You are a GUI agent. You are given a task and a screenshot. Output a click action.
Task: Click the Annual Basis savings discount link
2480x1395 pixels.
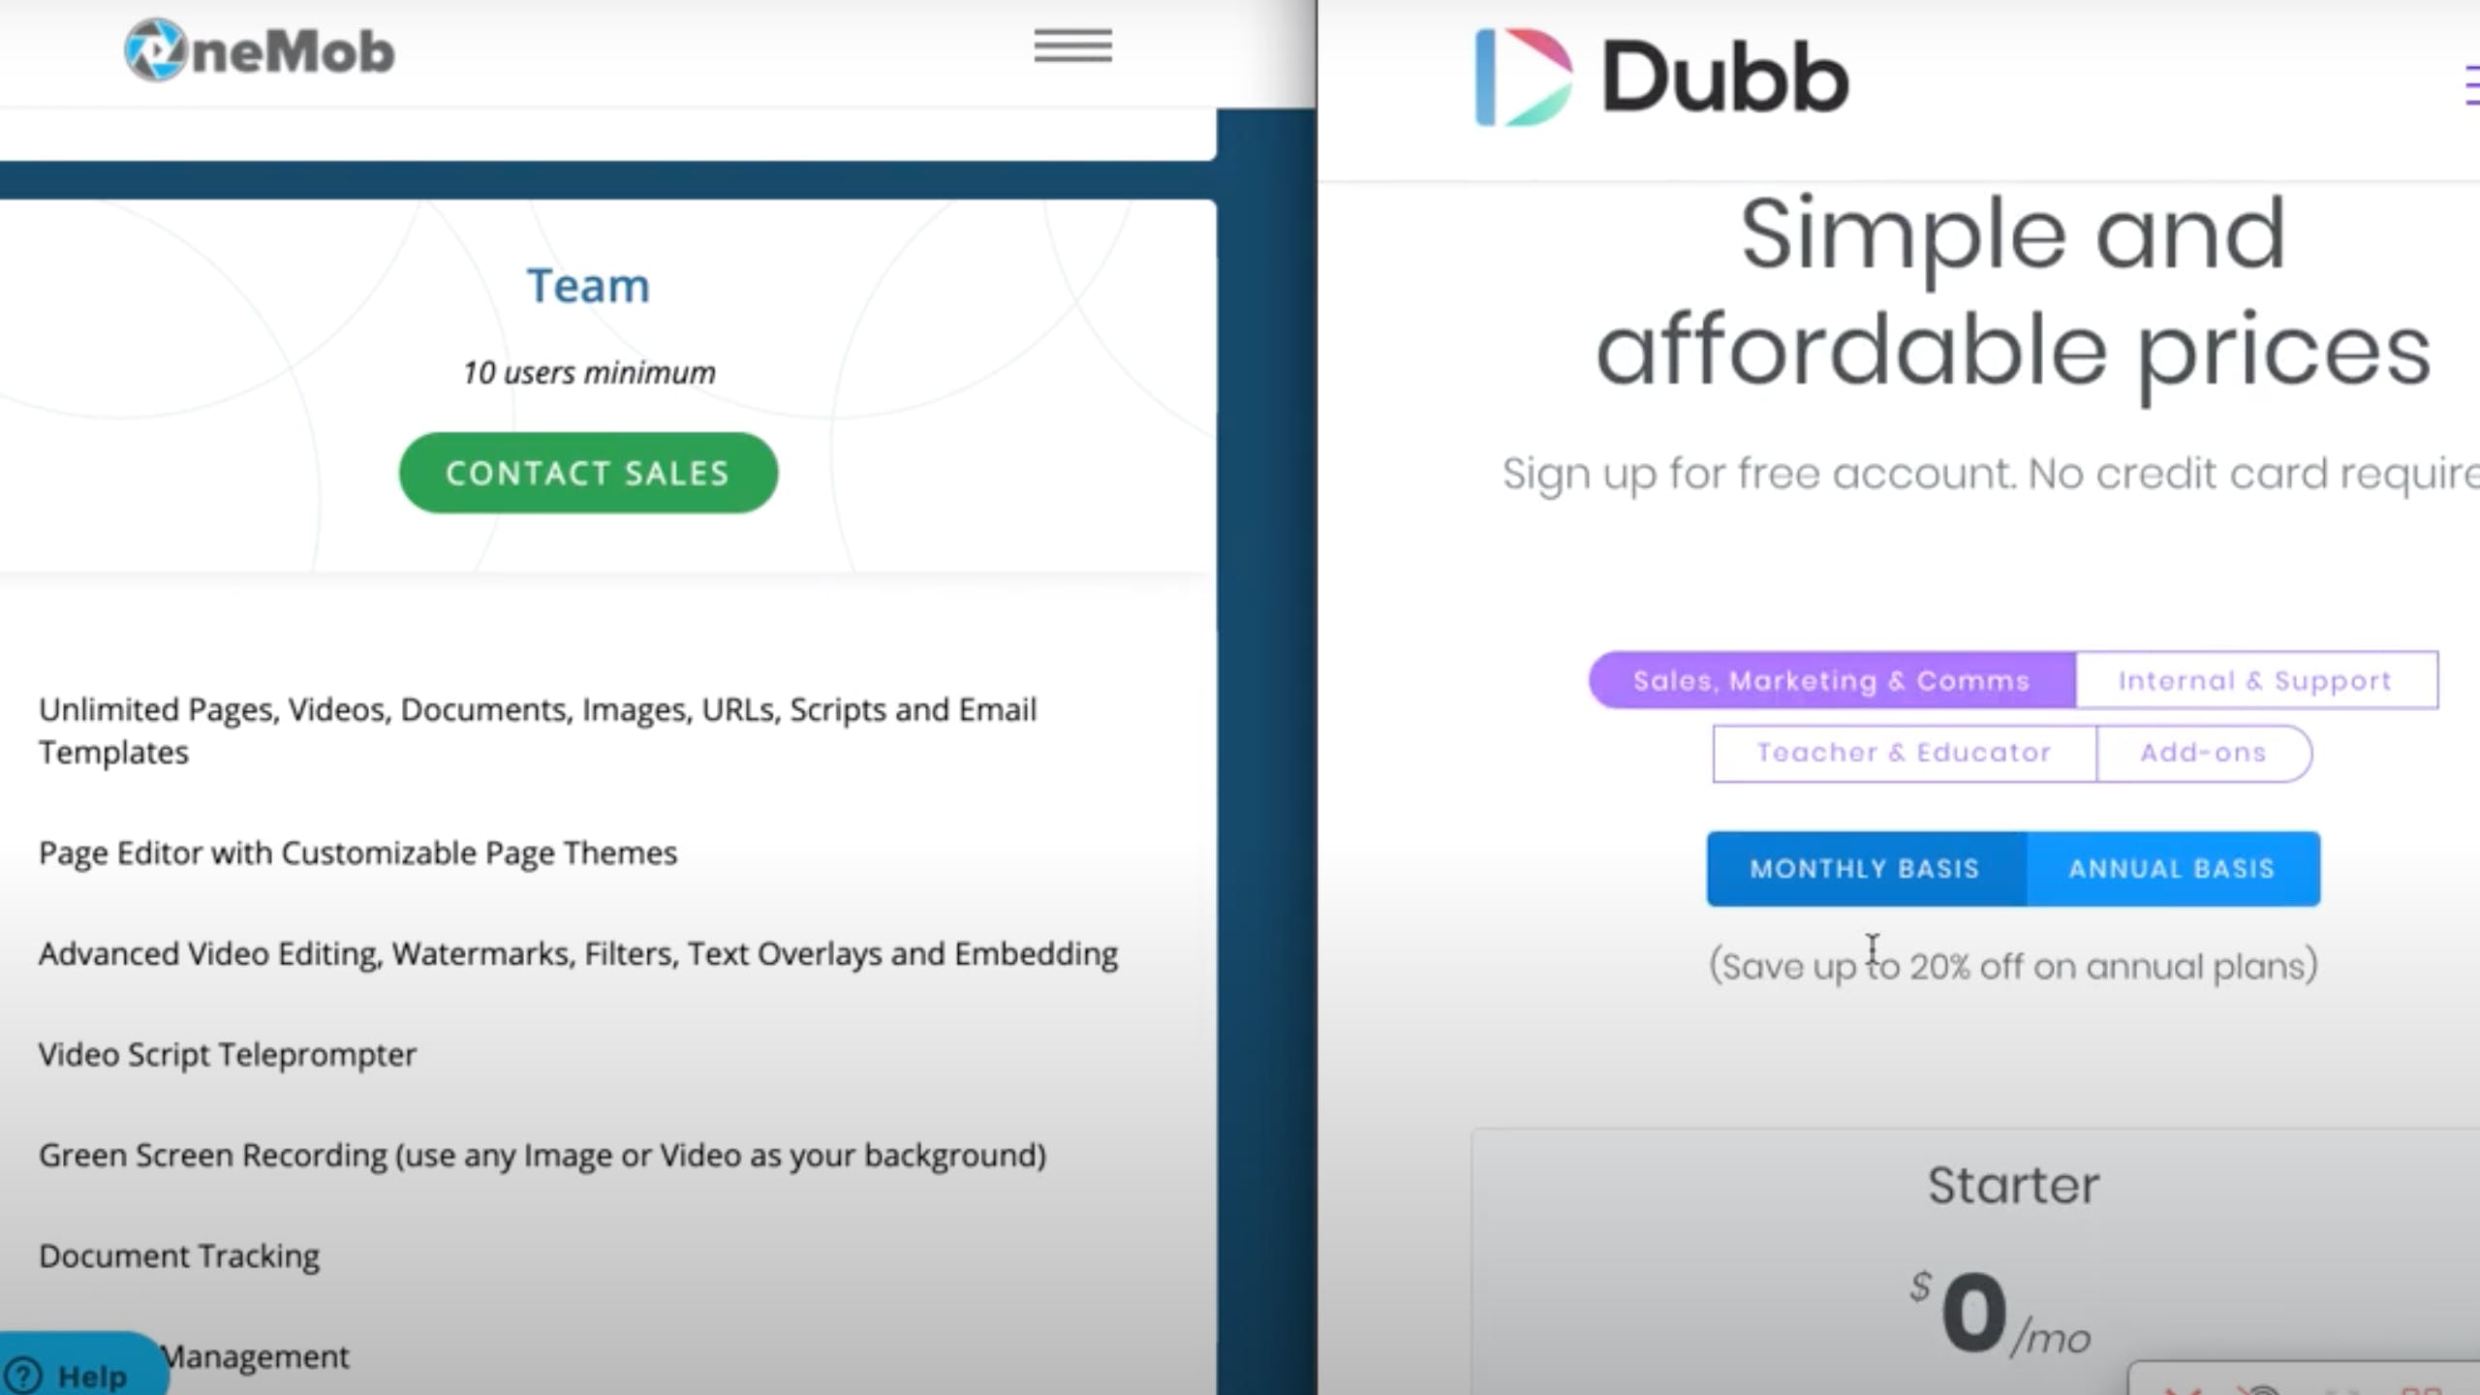(x=2011, y=964)
